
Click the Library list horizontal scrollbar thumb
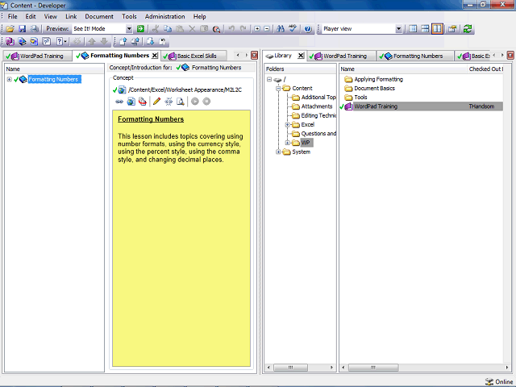[373, 368]
